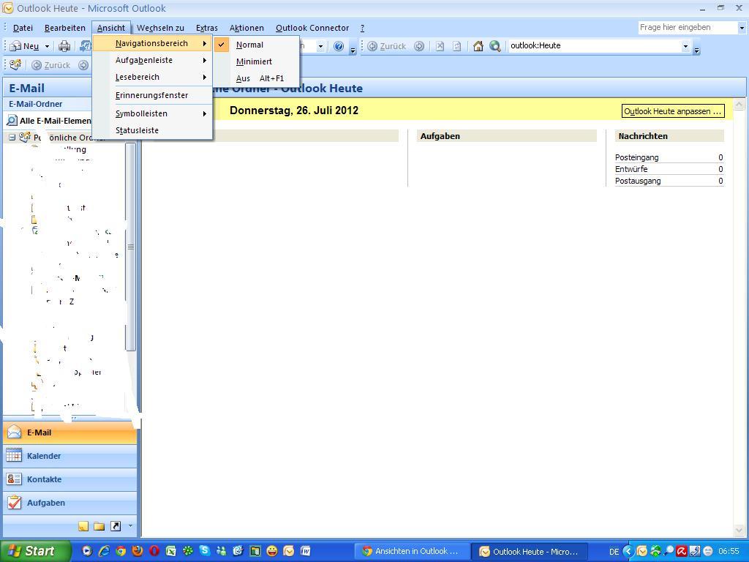
Task: Launch ICQ flower icon in quick launch
Action: coord(188,551)
